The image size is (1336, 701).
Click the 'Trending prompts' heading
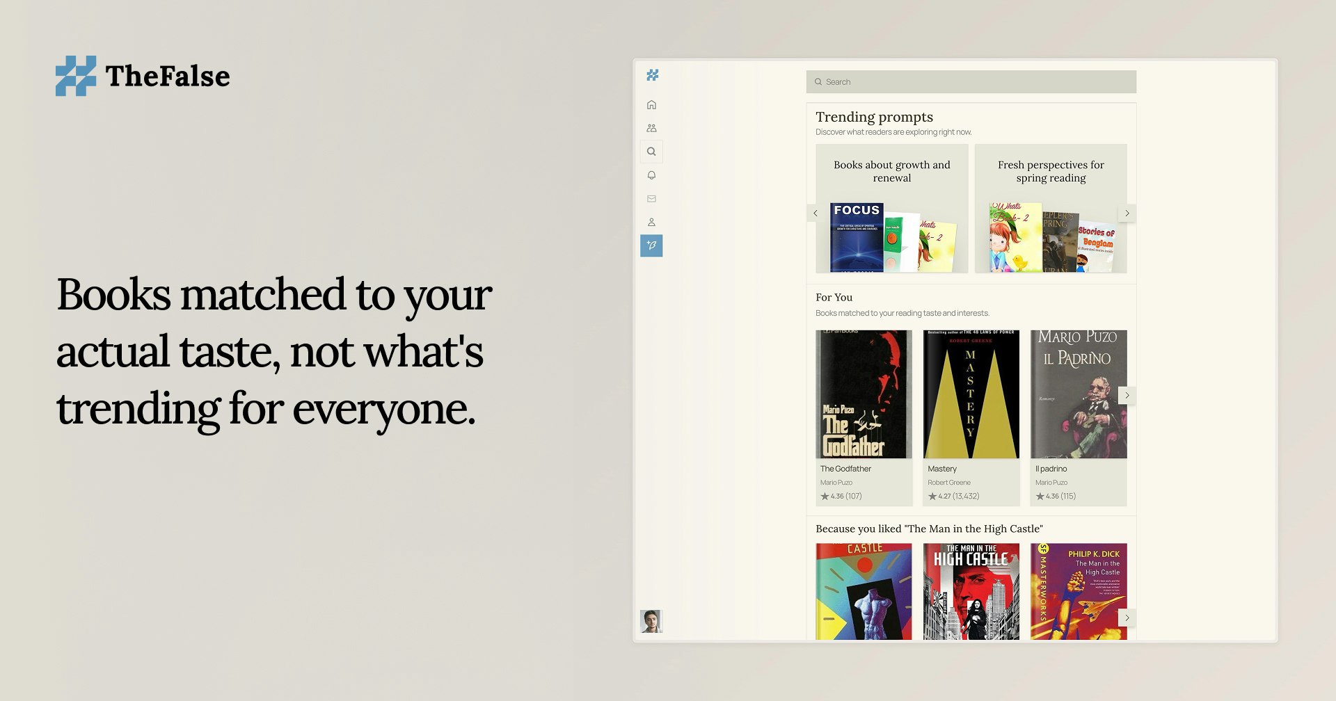(874, 117)
